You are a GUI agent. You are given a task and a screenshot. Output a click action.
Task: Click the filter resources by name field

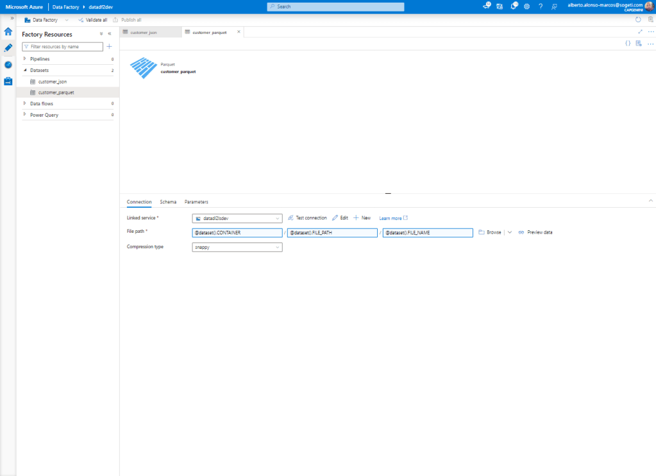click(x=63, y=47)
